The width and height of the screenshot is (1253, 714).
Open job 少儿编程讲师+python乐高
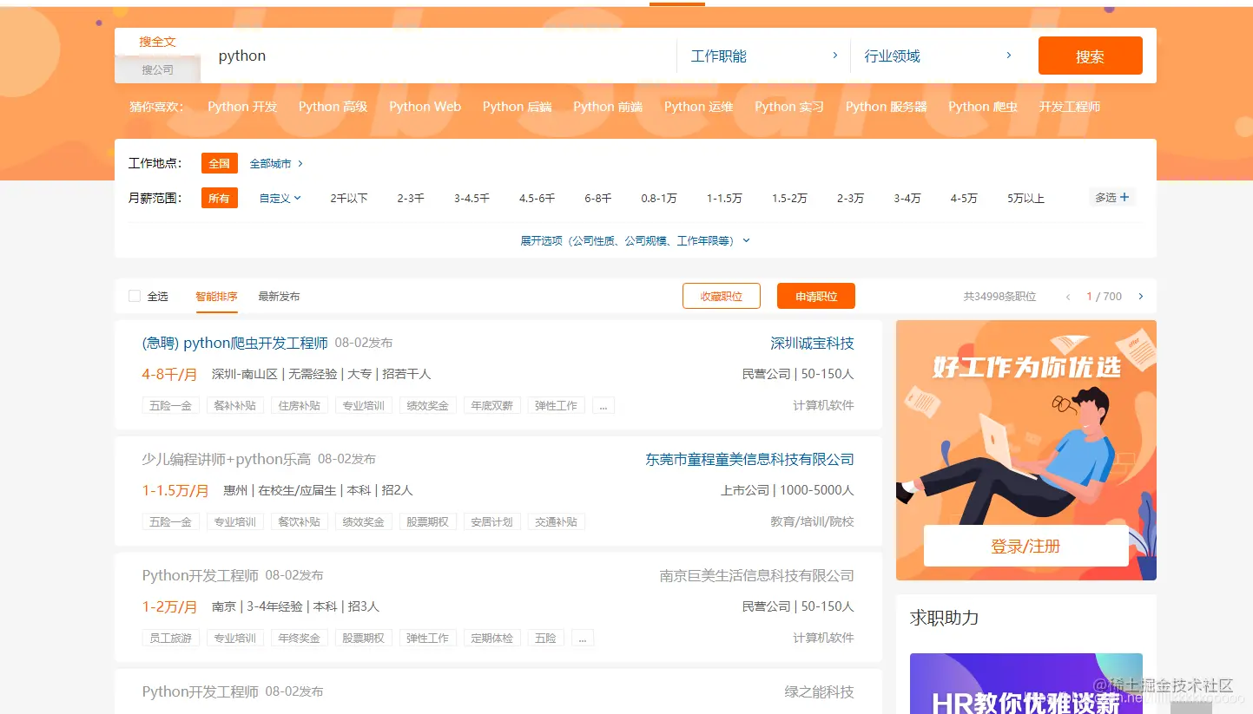click(226, 459)
